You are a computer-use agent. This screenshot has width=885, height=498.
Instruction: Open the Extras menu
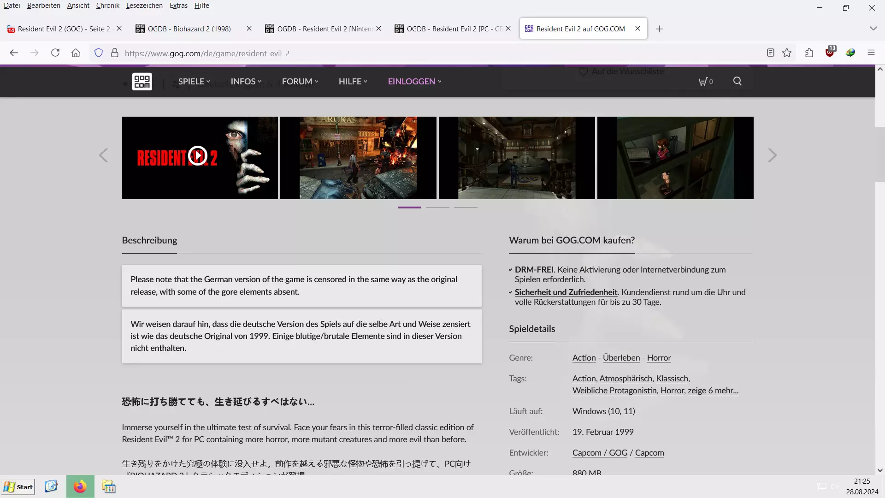(x=178, y=6)
